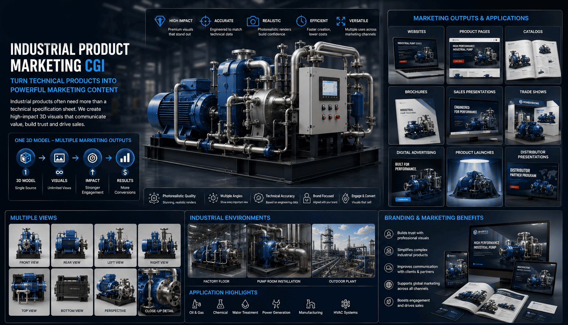Screen dimensions: 568x325
Task: Open the Distributor Presentations thumbnail
Action: 533,184
